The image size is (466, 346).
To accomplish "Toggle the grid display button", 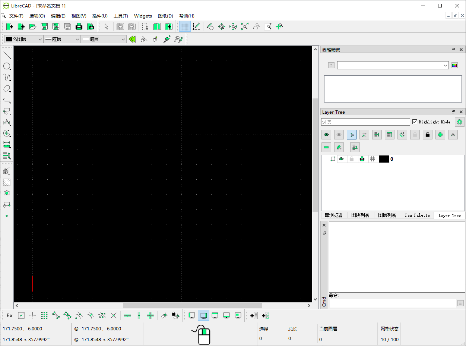I will coord(185,26).
